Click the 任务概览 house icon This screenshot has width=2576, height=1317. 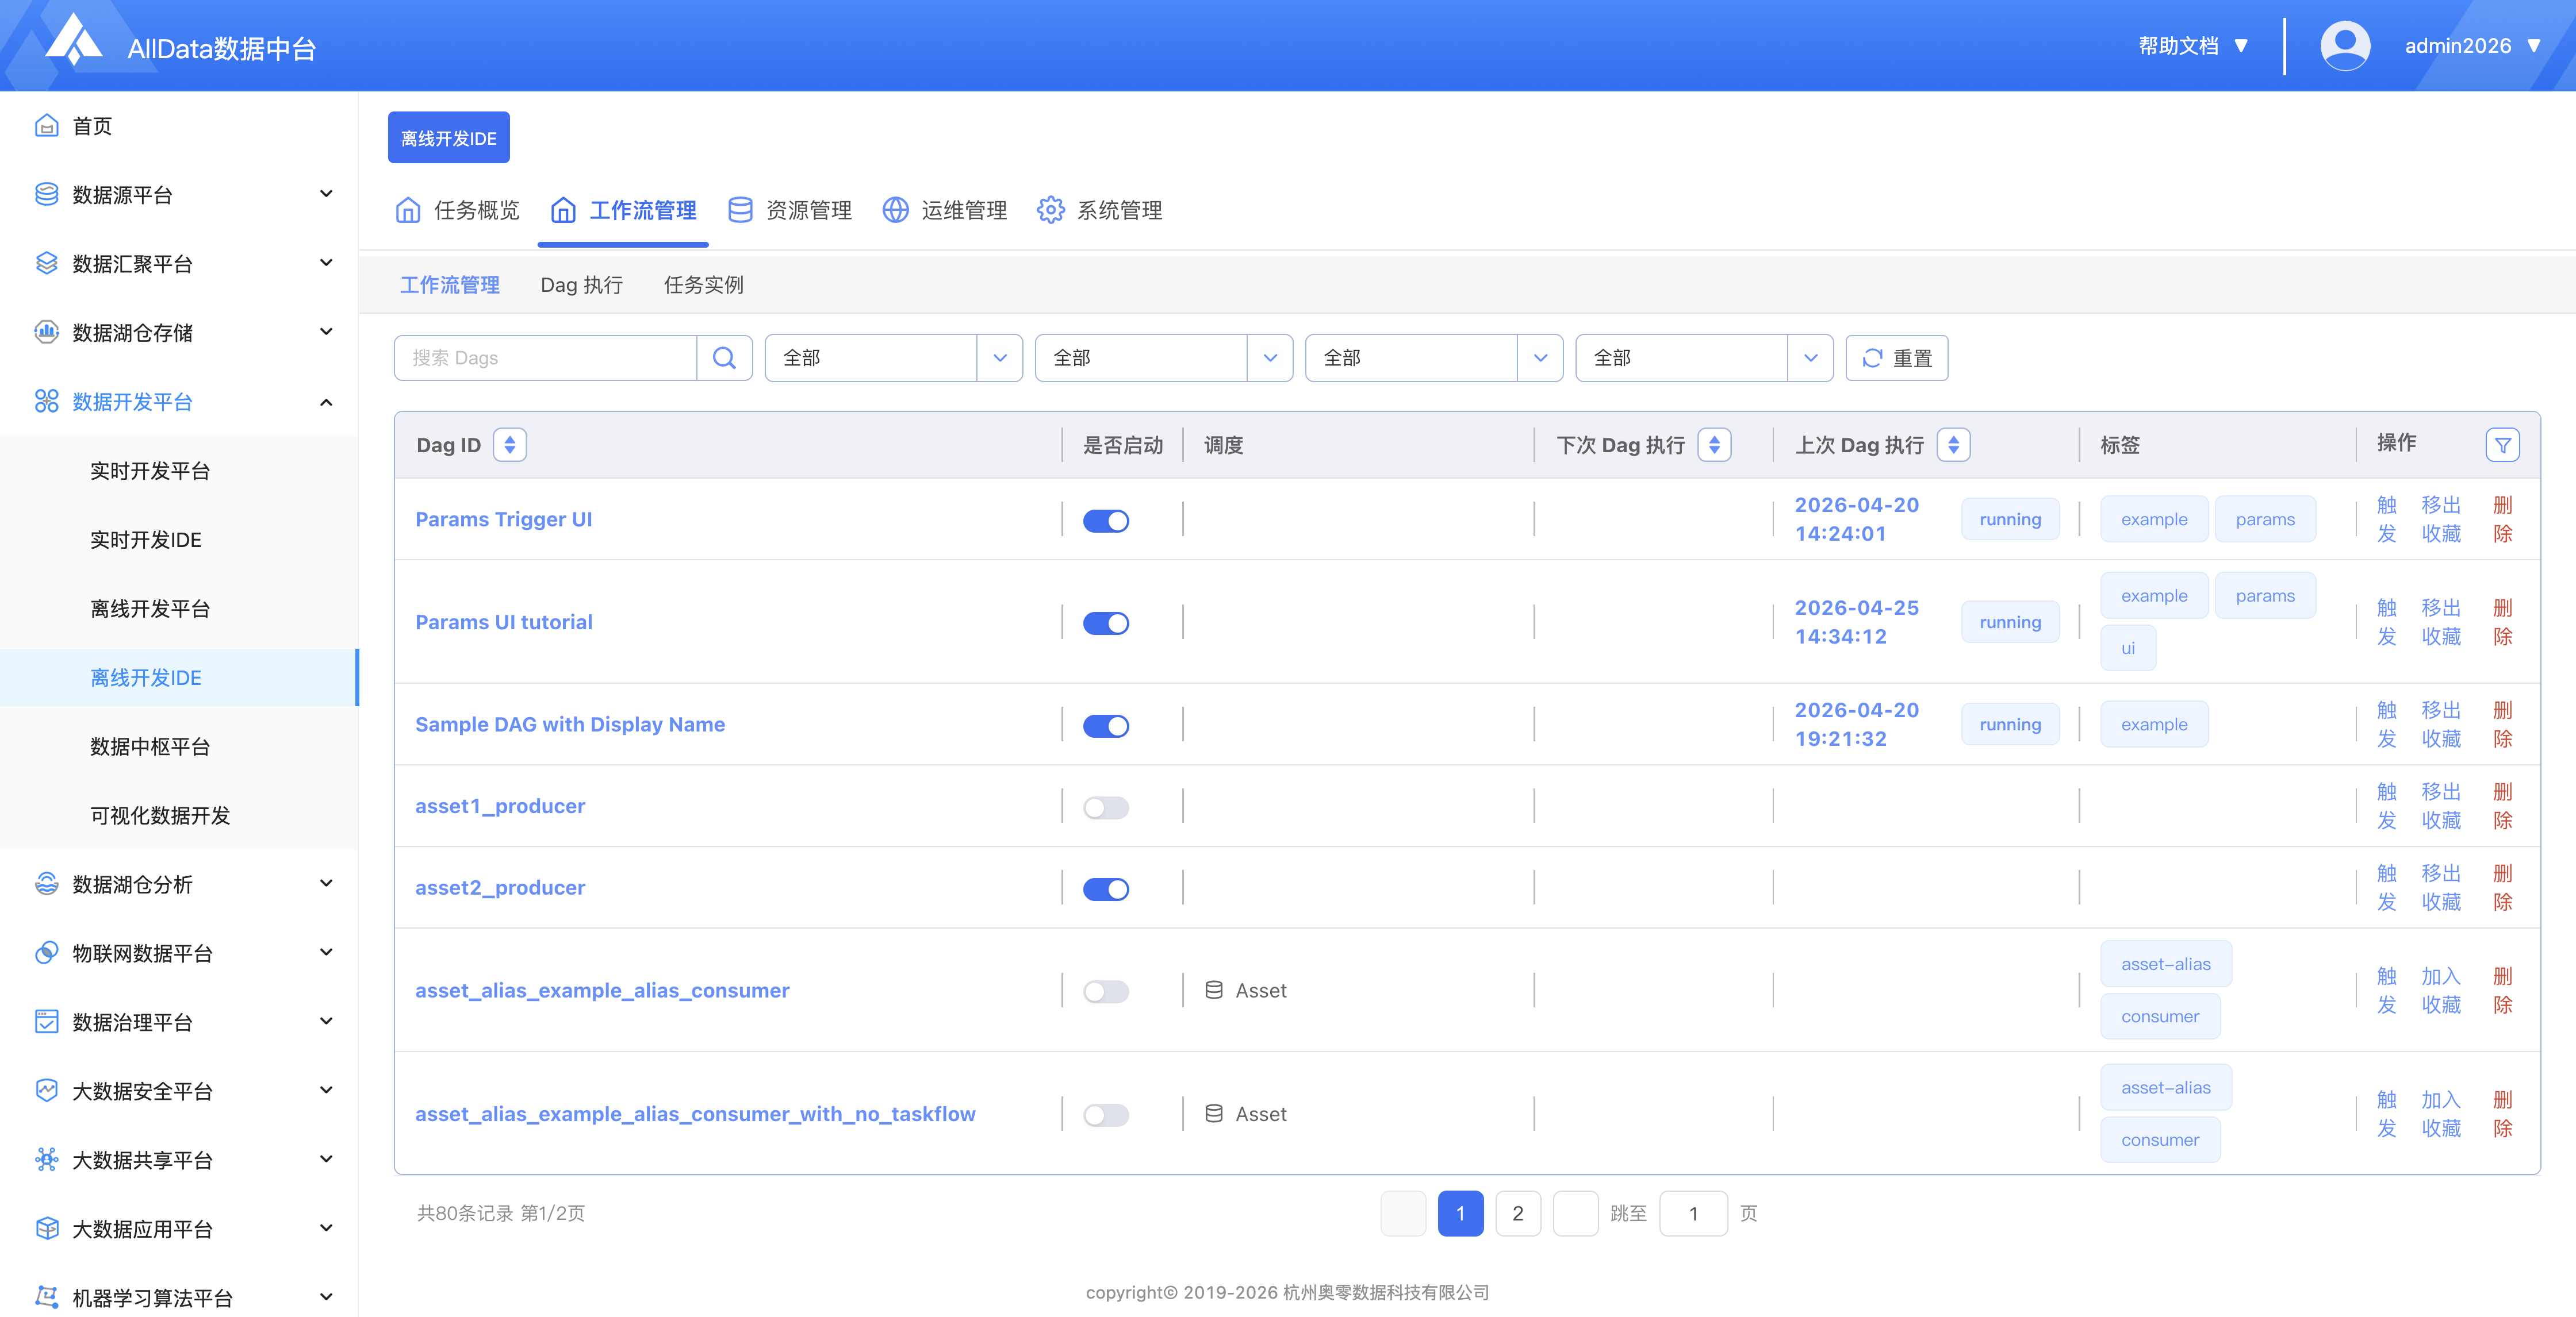(408, 210)
